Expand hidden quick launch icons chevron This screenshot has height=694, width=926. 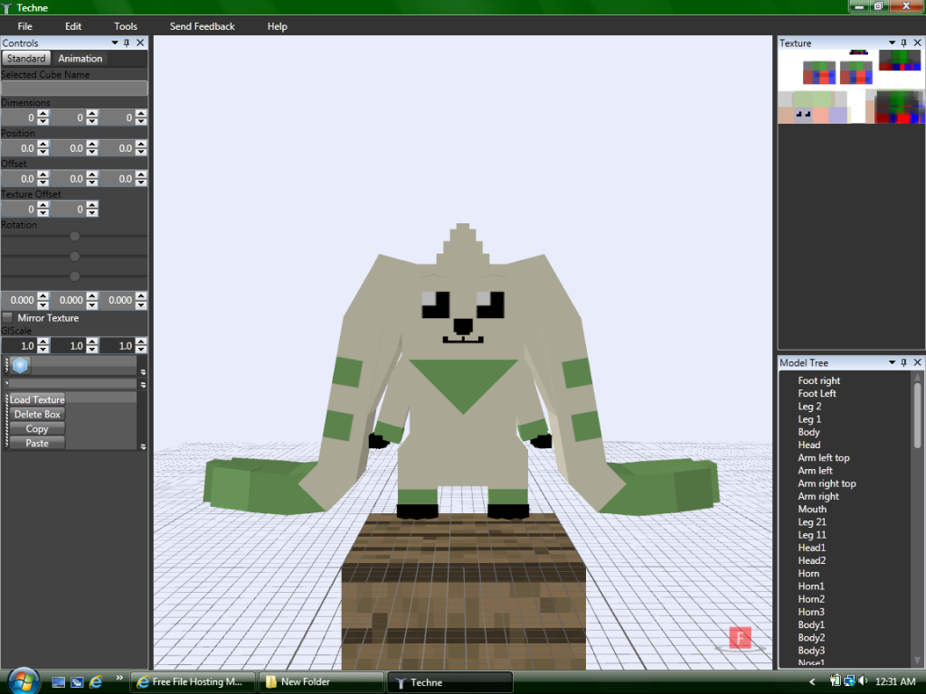coord(119,678)
